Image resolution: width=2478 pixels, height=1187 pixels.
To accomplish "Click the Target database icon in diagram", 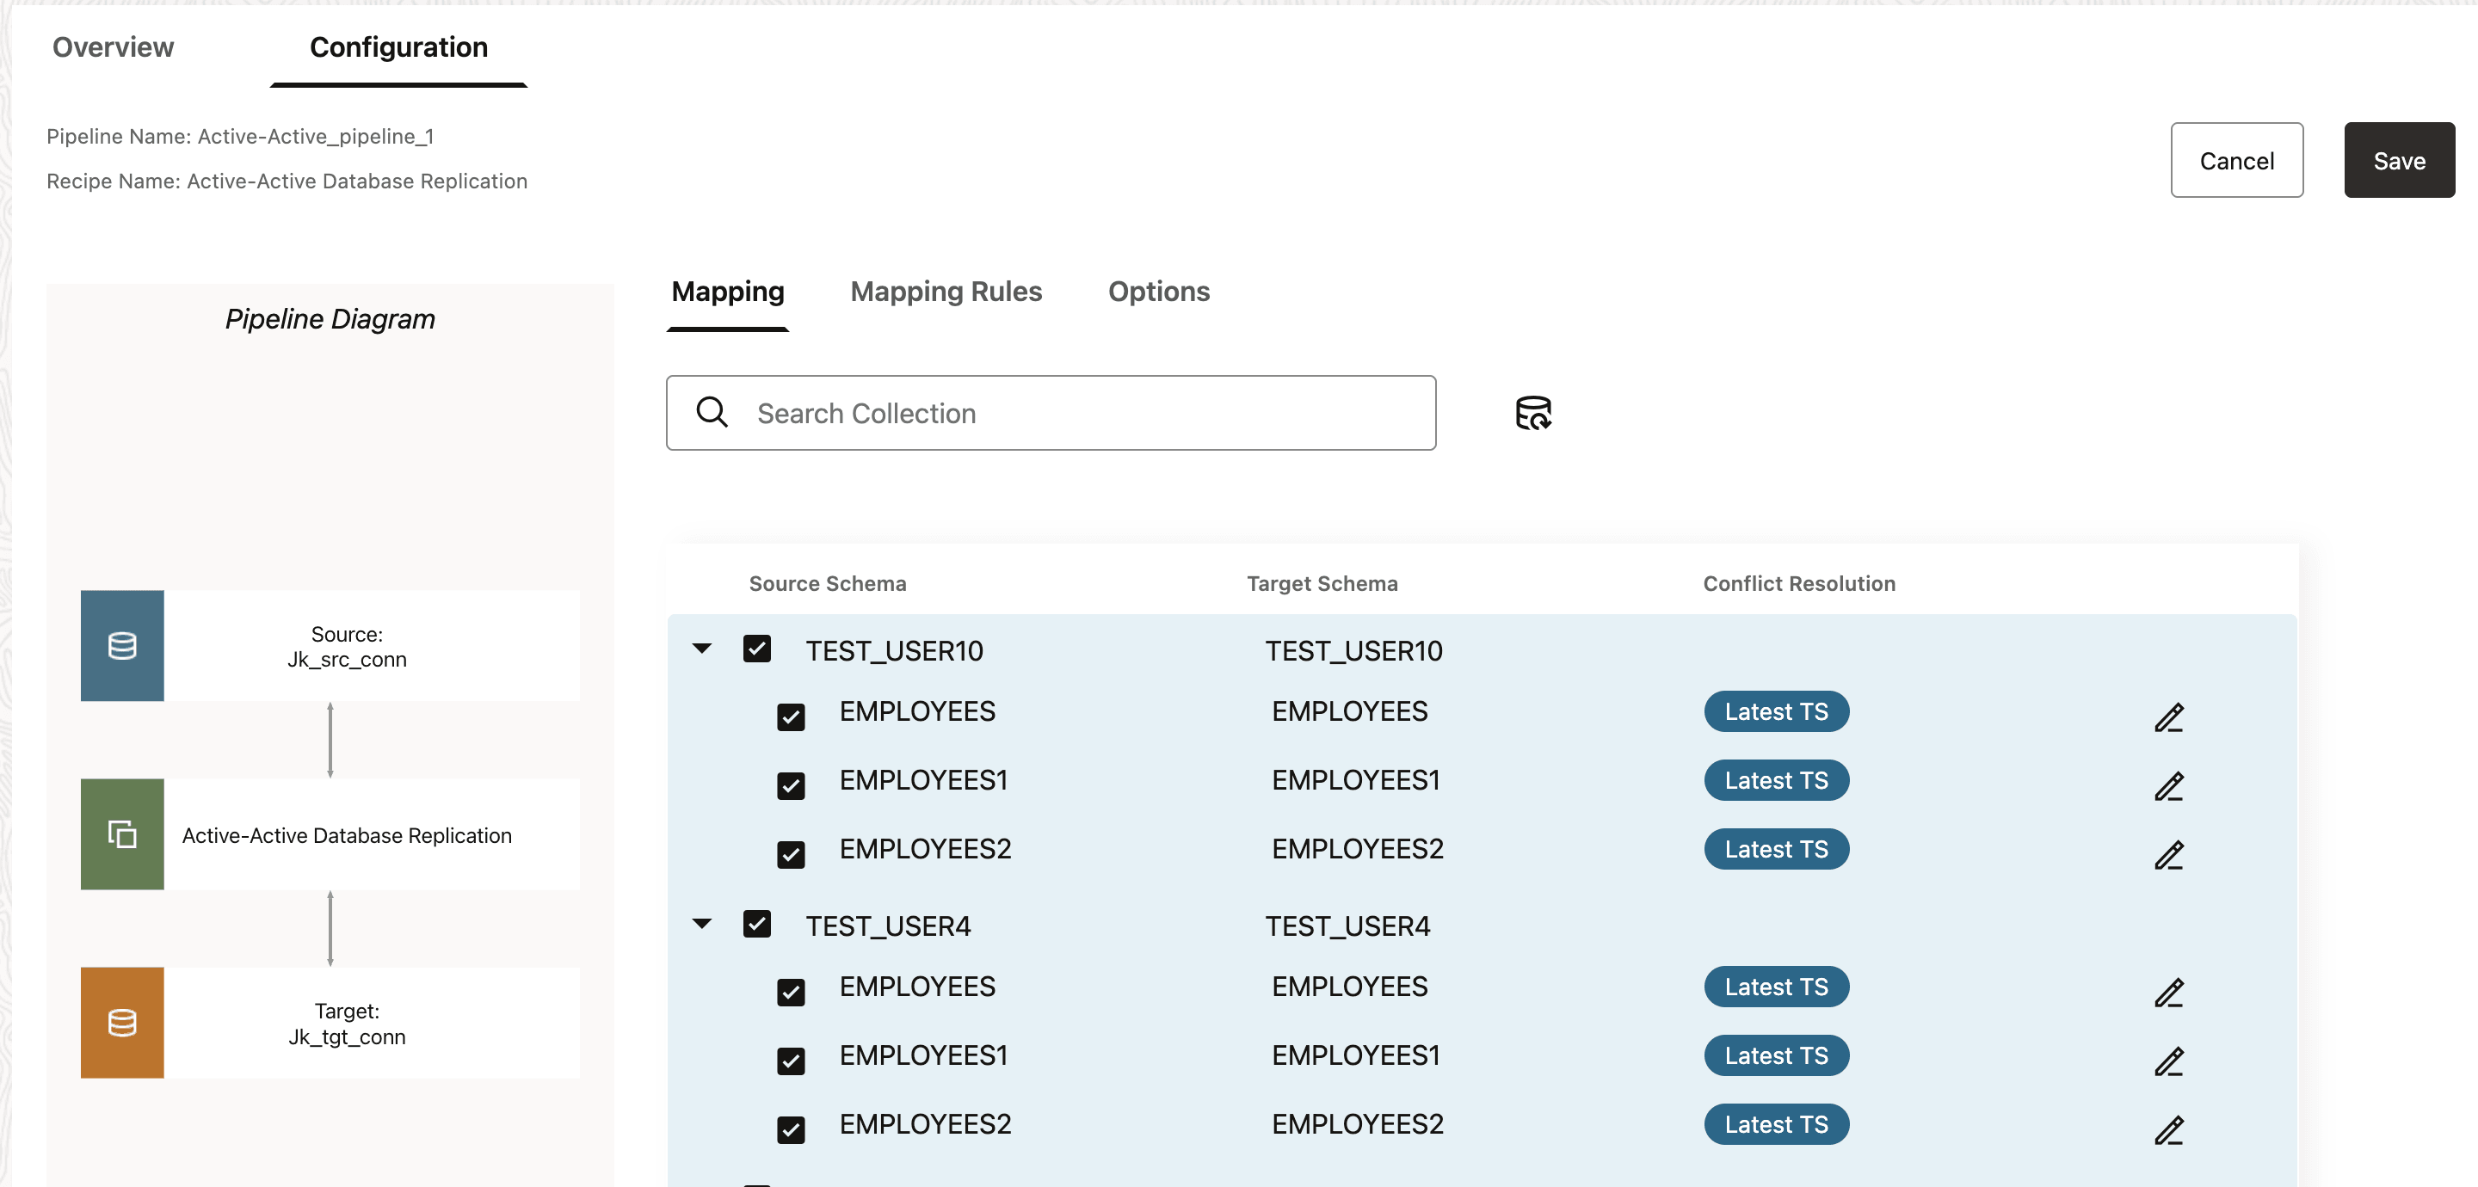I will click(122, 1023).
